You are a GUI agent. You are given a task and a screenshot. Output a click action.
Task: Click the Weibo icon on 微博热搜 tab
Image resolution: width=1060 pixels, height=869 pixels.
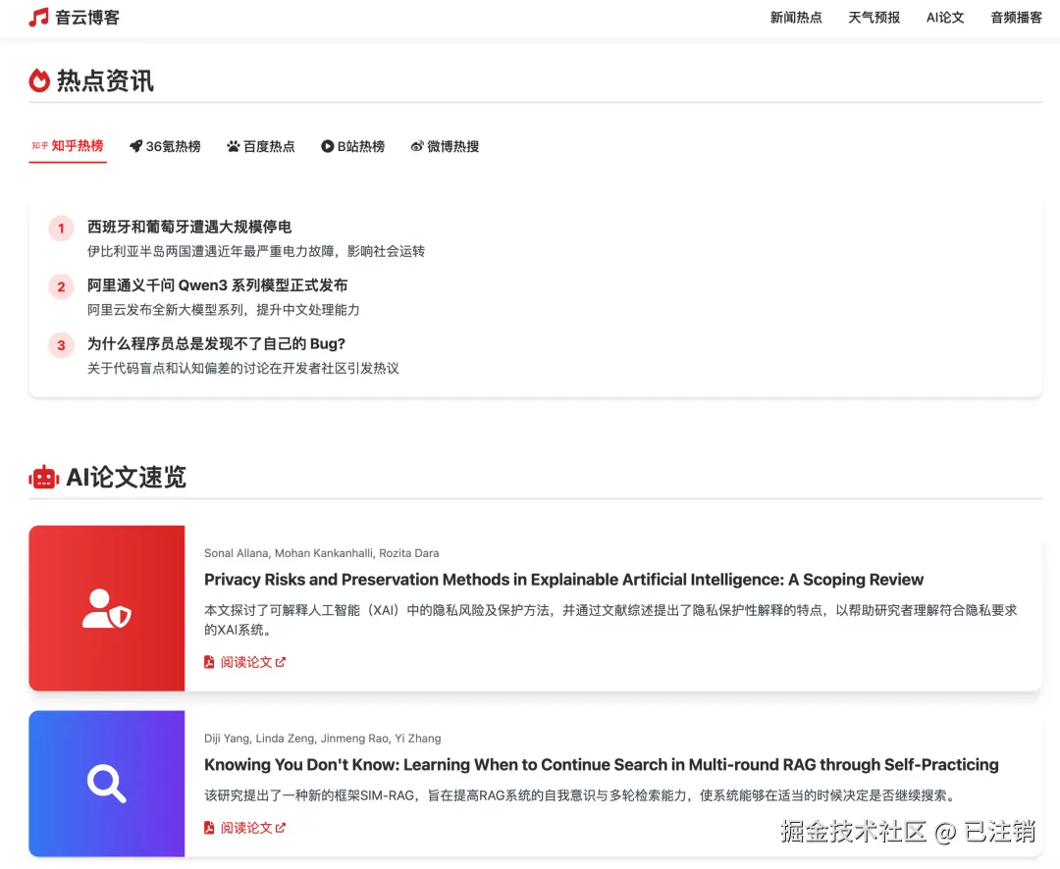click(x=417, y=146)
